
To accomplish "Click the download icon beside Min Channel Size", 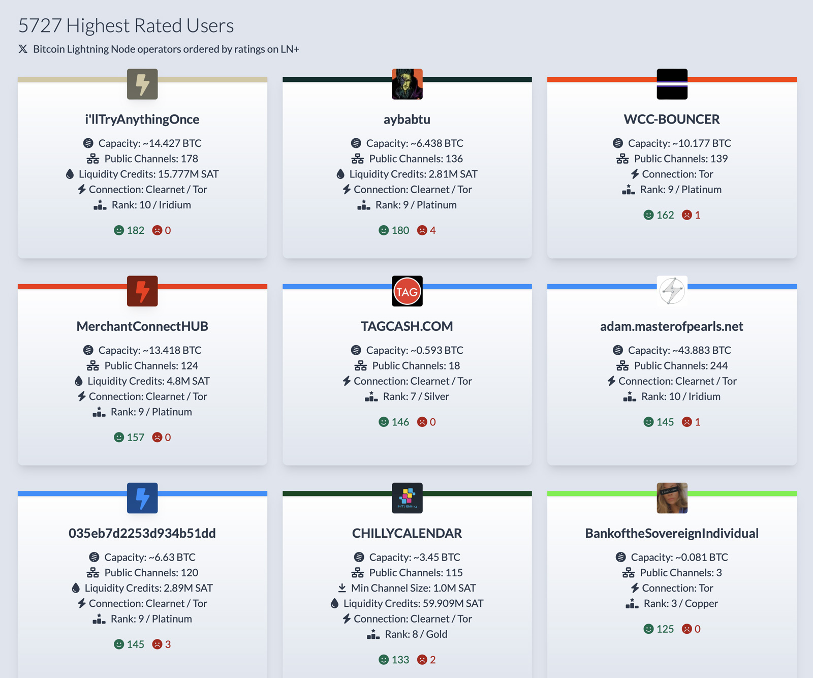I will click(x=342, y=588).
